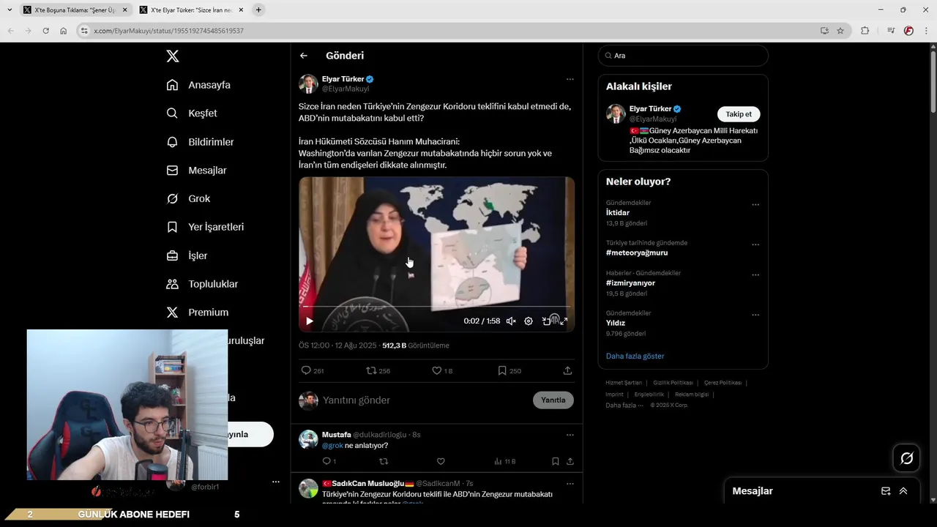Bookmark the main post
937x527 pixels.
509,370
